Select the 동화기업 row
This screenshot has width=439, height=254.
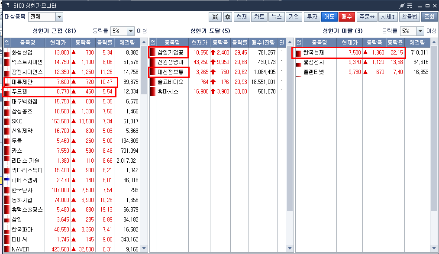(72, 200)
